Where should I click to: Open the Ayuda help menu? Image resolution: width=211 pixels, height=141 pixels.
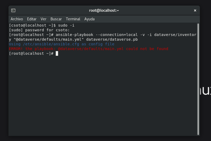[89, 19]
